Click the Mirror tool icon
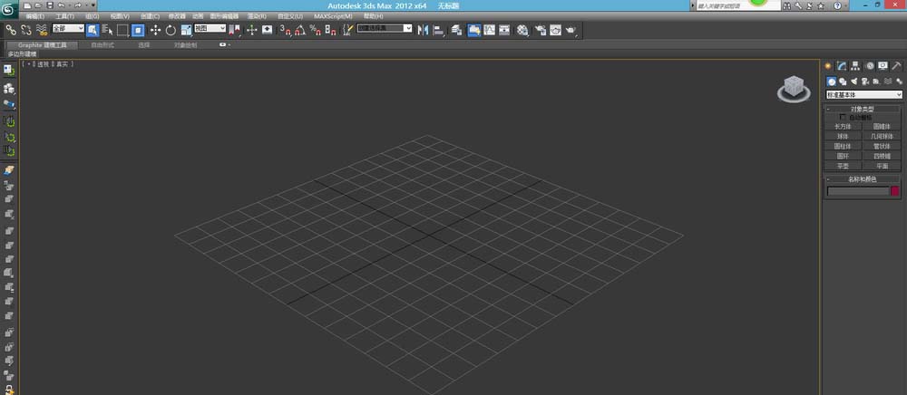 [x=423, y=30]
